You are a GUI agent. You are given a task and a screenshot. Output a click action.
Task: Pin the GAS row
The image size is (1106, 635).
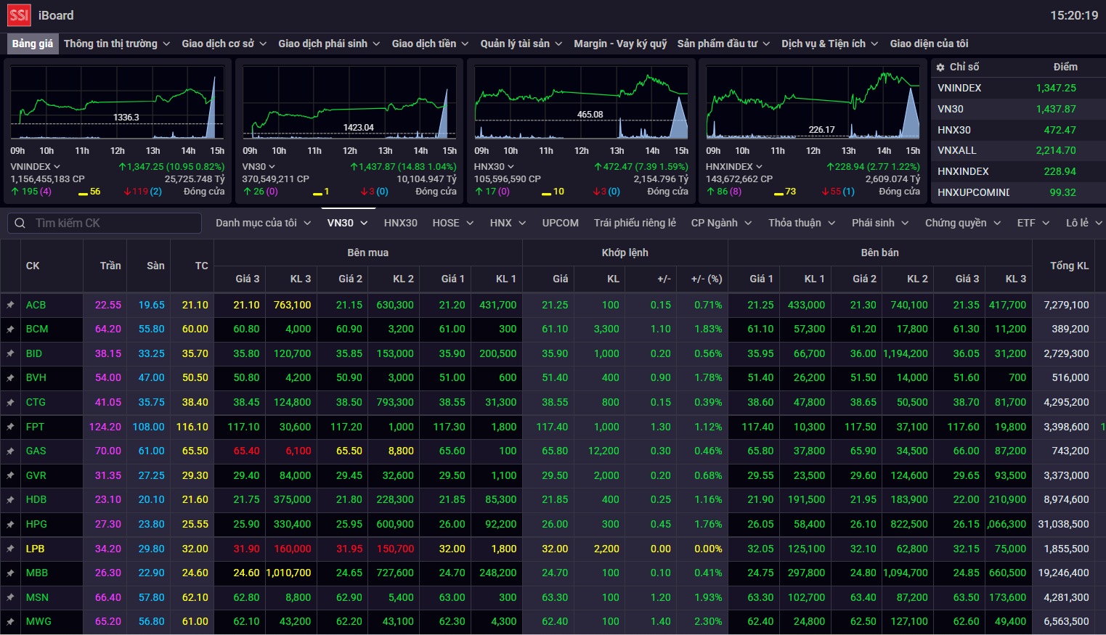(x=10, y=451)
